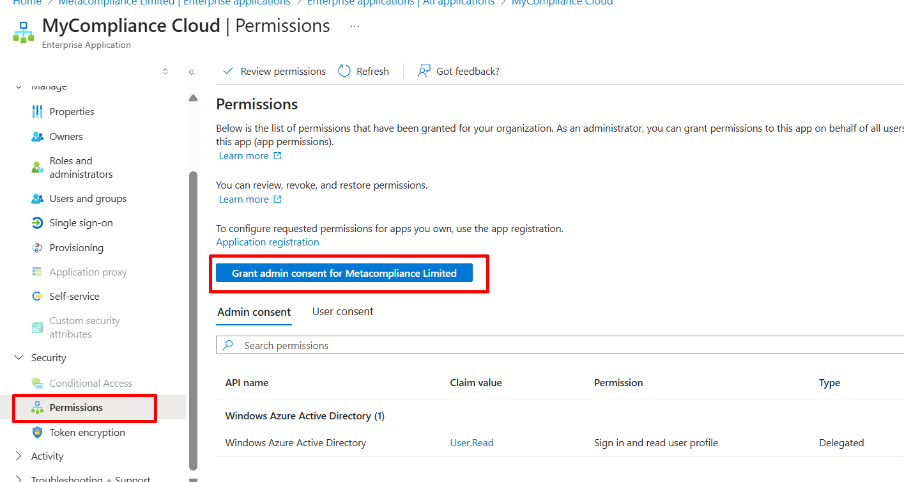Click Grant admin consent for Metacompliance Limited

click(x=344, y=273)
